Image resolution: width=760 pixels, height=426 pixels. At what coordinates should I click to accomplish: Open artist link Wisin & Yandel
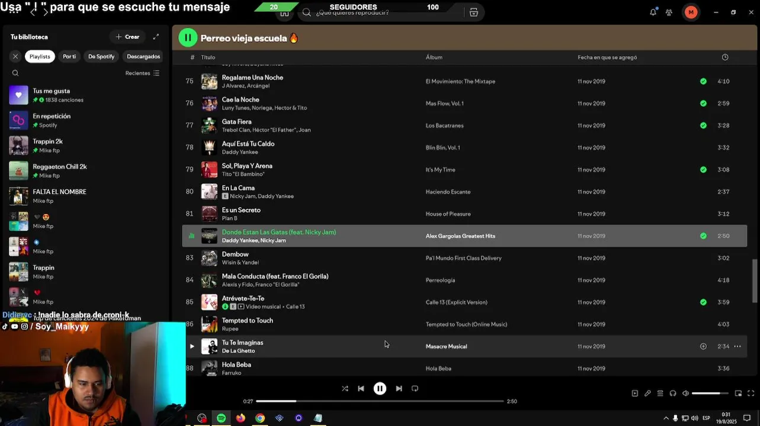coord(240,263)
